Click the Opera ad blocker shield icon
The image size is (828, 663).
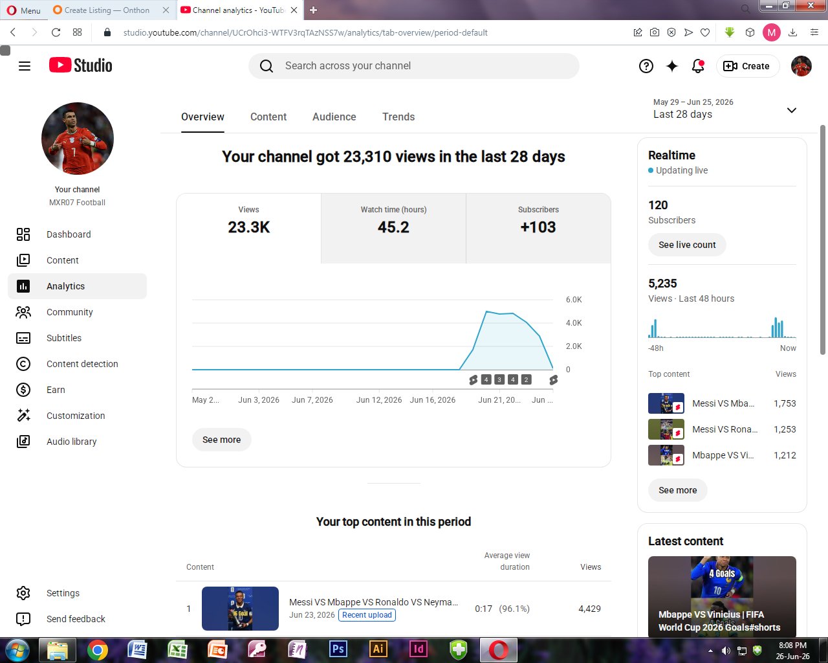(671, 32)
